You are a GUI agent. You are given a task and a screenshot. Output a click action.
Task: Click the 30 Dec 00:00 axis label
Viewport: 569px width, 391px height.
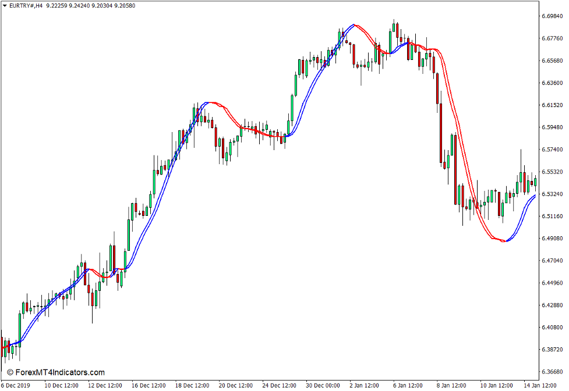click(x=323, y=384)
